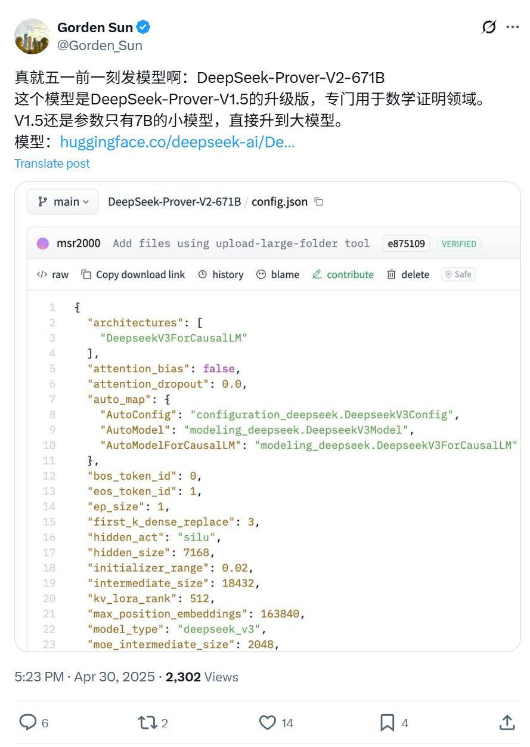
Task: Click the share upload icon
Action: [507, 723]
